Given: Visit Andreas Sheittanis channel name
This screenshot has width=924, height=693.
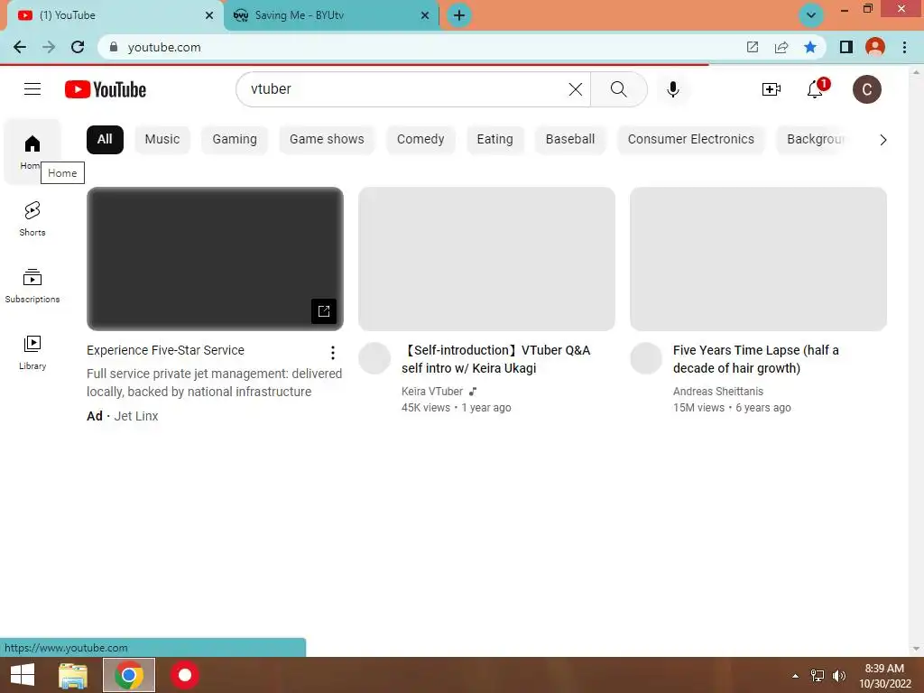Looking at the screenshot, I should click(x=717, y=392).
